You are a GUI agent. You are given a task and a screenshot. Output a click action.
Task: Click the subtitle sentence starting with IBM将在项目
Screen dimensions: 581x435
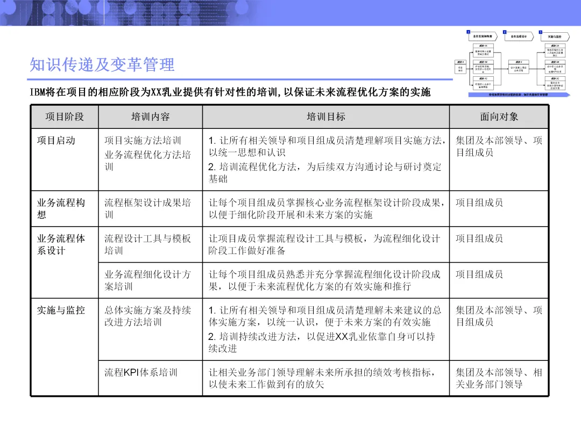click(230, 92)
